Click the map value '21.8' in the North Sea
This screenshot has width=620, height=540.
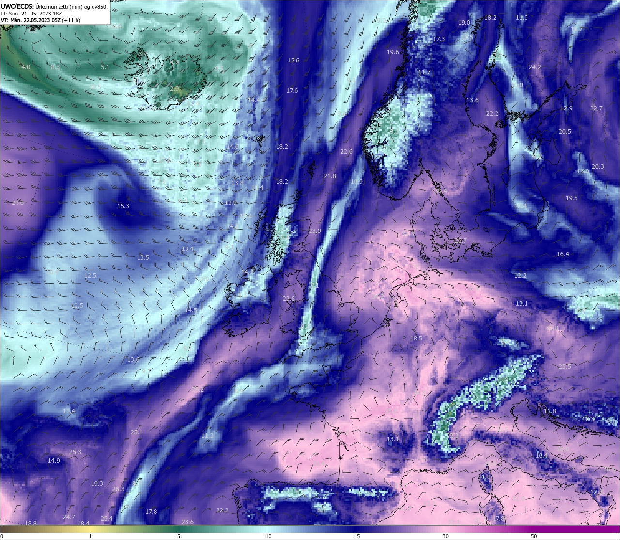[330, 176]
